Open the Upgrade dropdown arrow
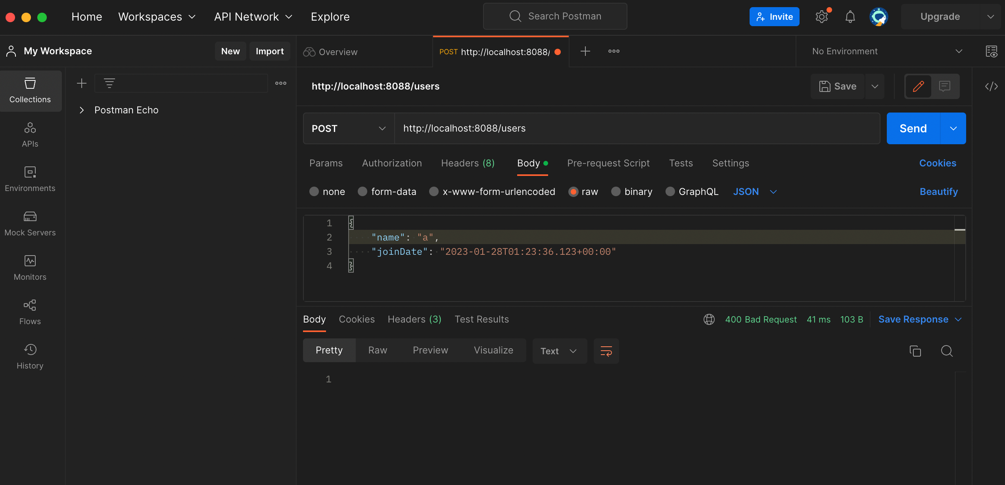This screenshot has width=1005, height=485. (991, 17)
